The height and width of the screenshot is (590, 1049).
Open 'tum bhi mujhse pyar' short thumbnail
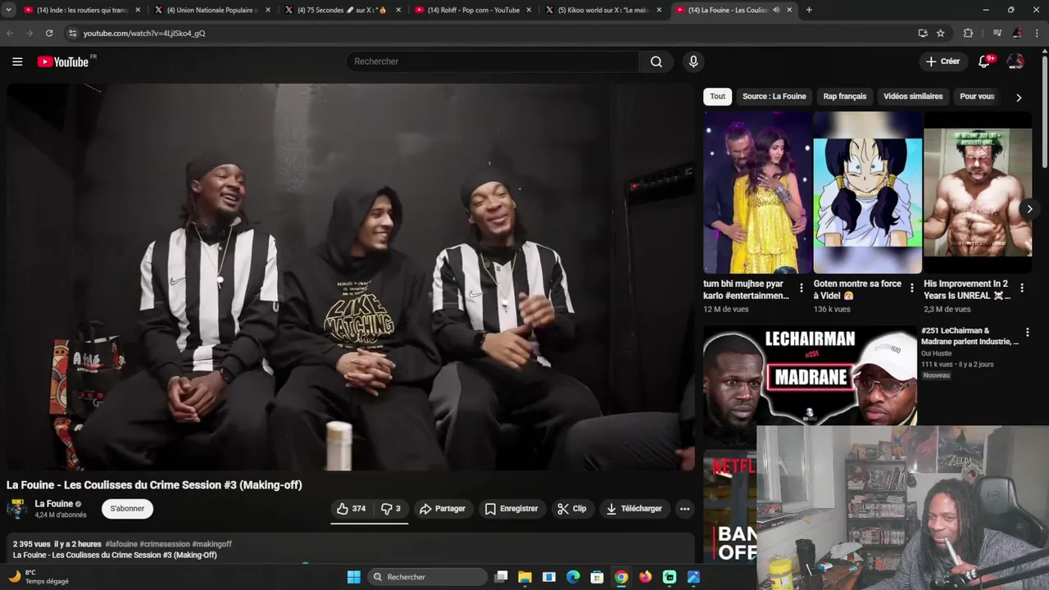point(757,193)
